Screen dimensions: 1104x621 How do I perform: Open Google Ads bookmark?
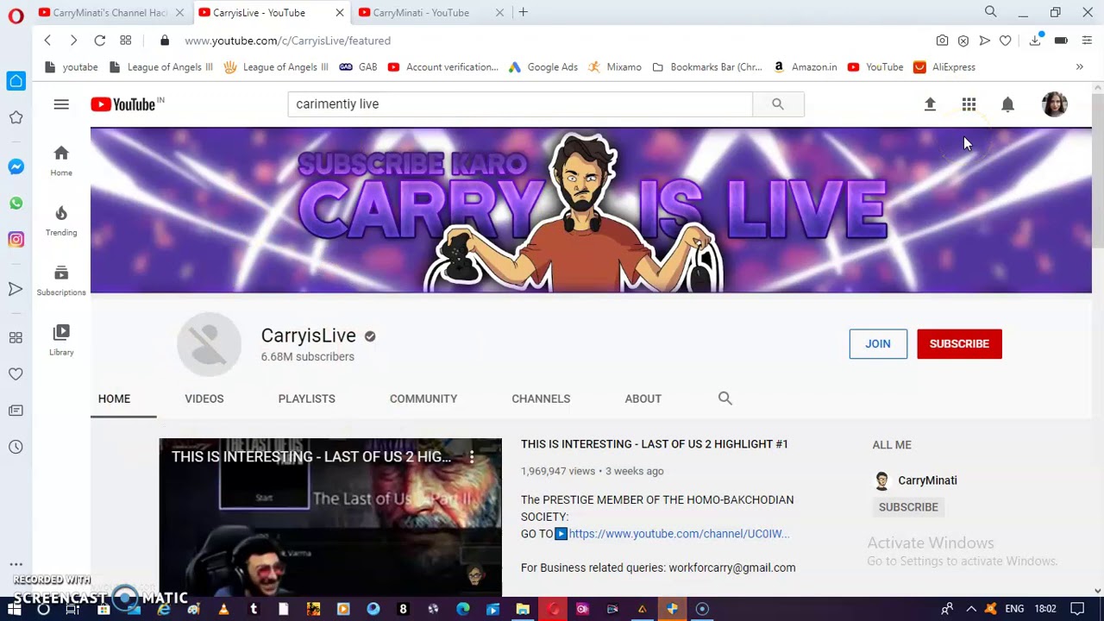543,67
